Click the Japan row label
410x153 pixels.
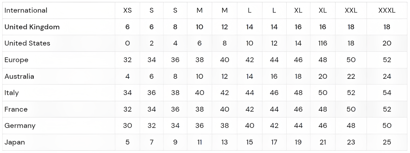click(x=14, y=142)
